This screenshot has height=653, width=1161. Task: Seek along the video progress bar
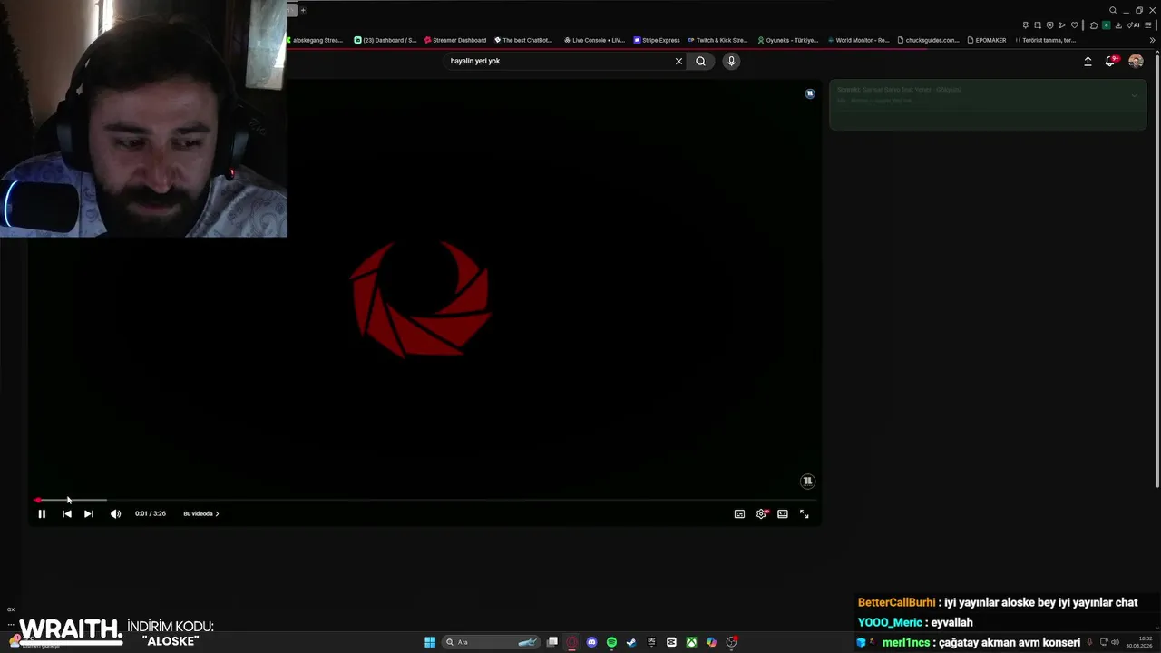424,500
